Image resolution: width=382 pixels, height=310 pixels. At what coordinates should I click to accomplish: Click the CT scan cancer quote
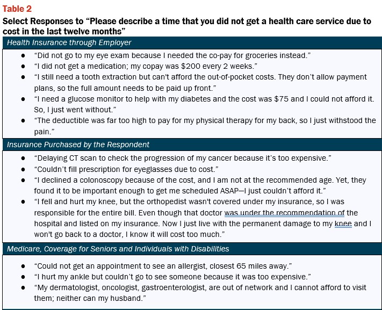click(x=183, y=158)
